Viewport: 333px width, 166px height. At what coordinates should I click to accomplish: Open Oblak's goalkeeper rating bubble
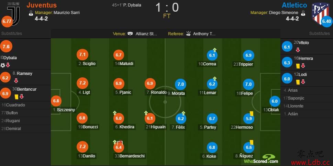click(275, 101)
